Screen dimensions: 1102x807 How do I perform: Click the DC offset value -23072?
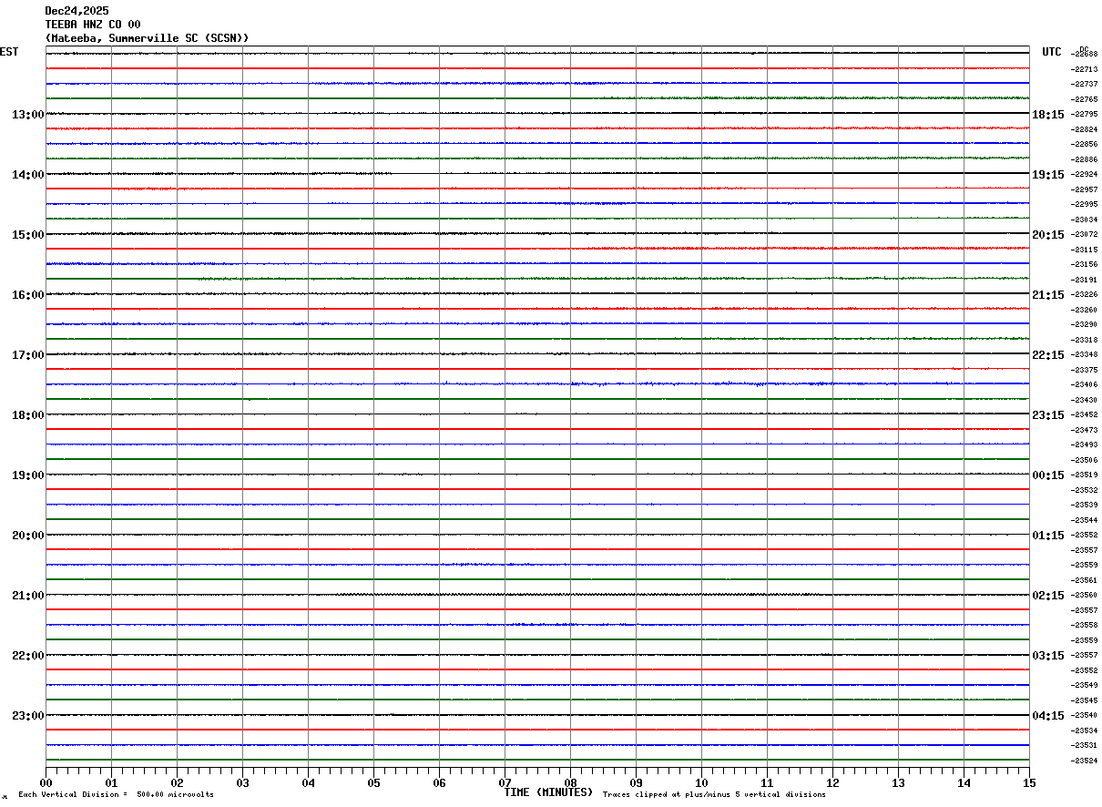(x=1084, y=234)
